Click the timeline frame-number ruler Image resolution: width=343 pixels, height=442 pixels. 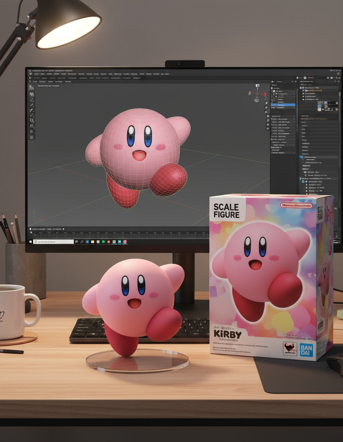pyautogui.click(x=121, y=233)
